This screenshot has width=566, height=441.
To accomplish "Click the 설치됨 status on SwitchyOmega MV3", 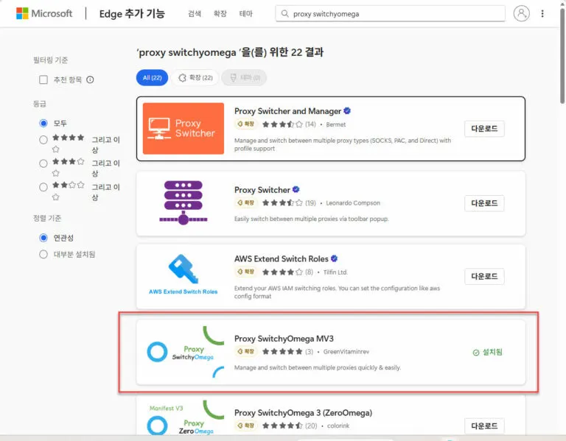I will (x=487, y=352).
